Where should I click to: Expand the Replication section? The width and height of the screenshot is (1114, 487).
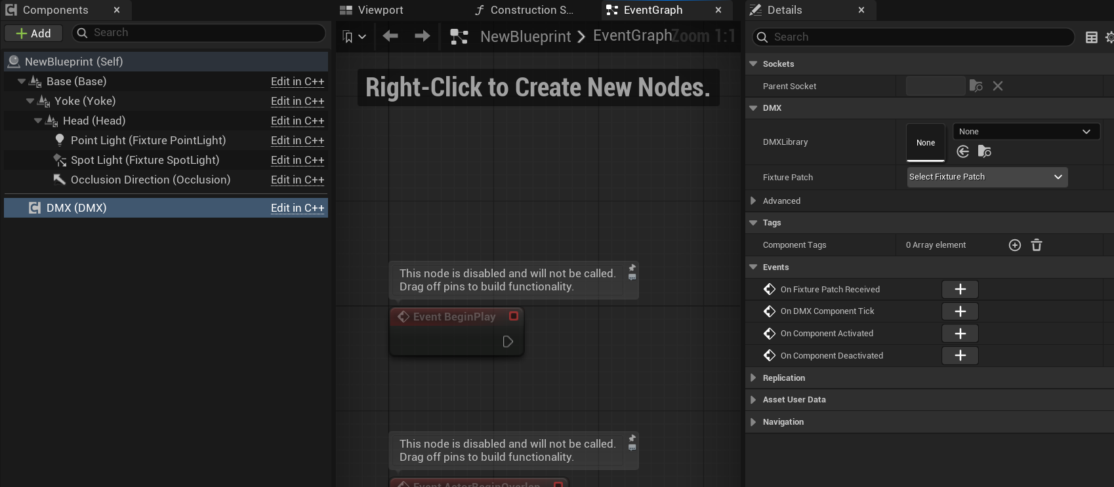pyautogui.click(x=753, y=378)
